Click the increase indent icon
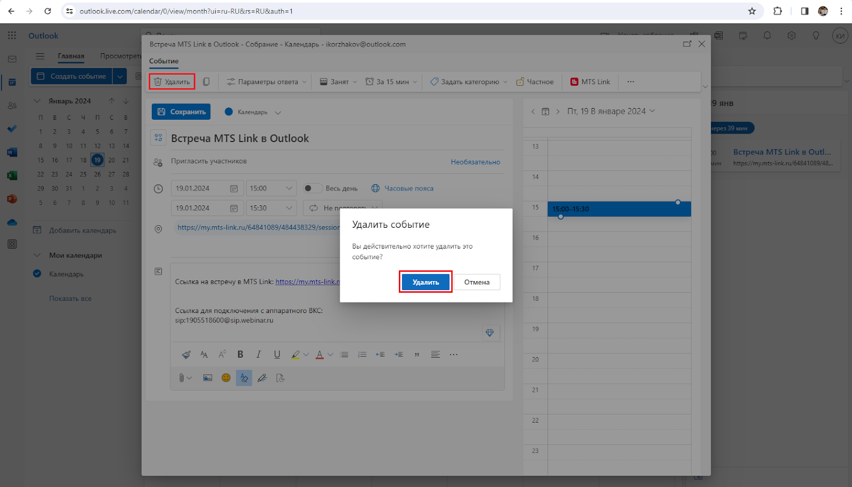 pyautogui.click(x=398, y=354)
